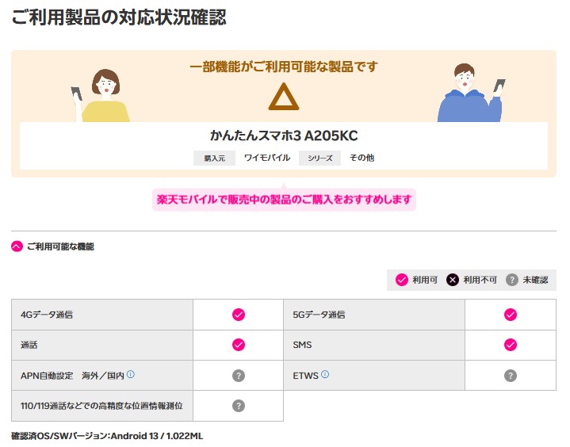Click the checkmark icon in the SMS row
The image size is (570, 447).
[511, 345]
